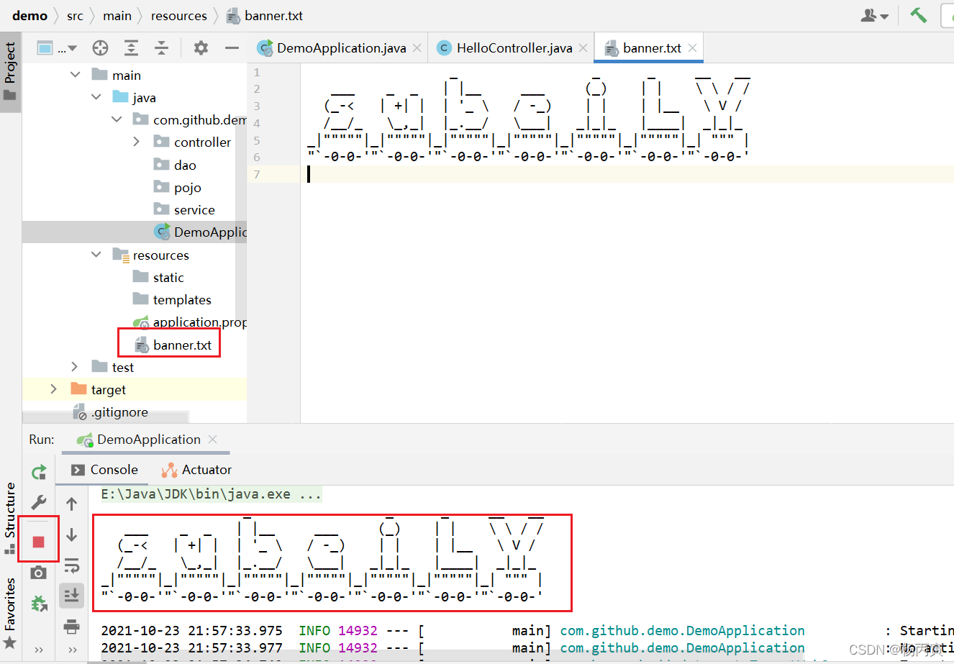954x664 pixels.
Task: Click the Project tree horizontal scrollbar
Action: tap(106, 417)
